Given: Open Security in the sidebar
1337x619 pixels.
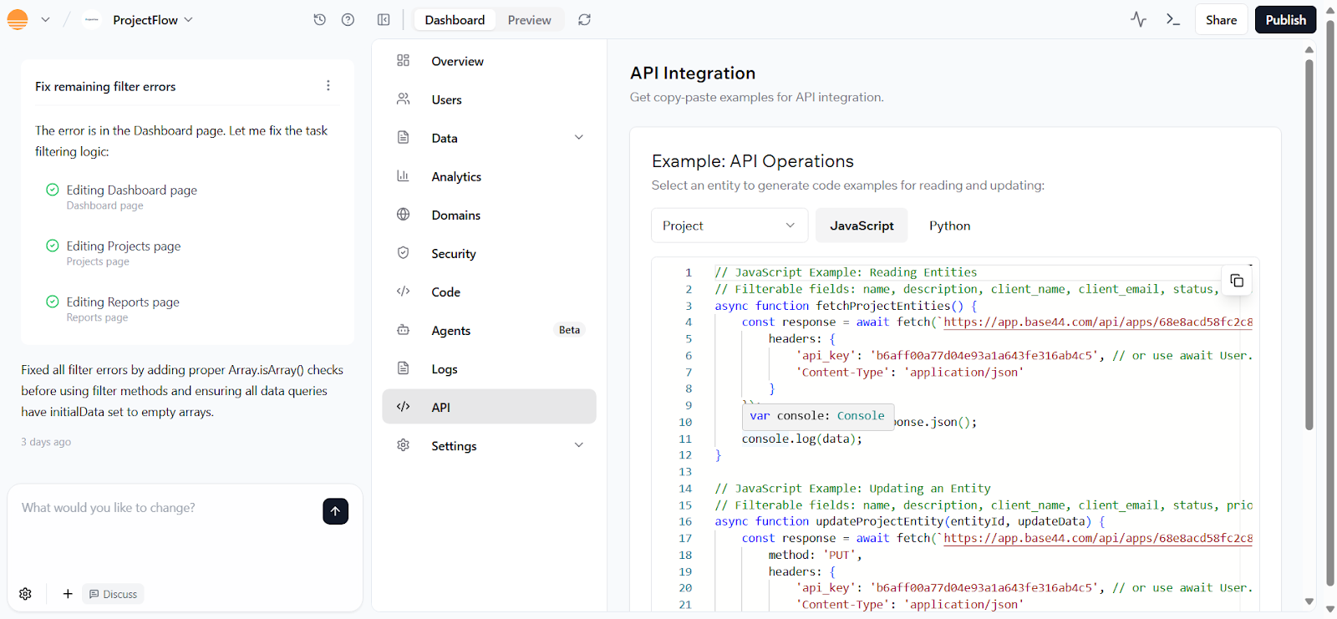Looking at the screenshot, I should click(489, 253).
